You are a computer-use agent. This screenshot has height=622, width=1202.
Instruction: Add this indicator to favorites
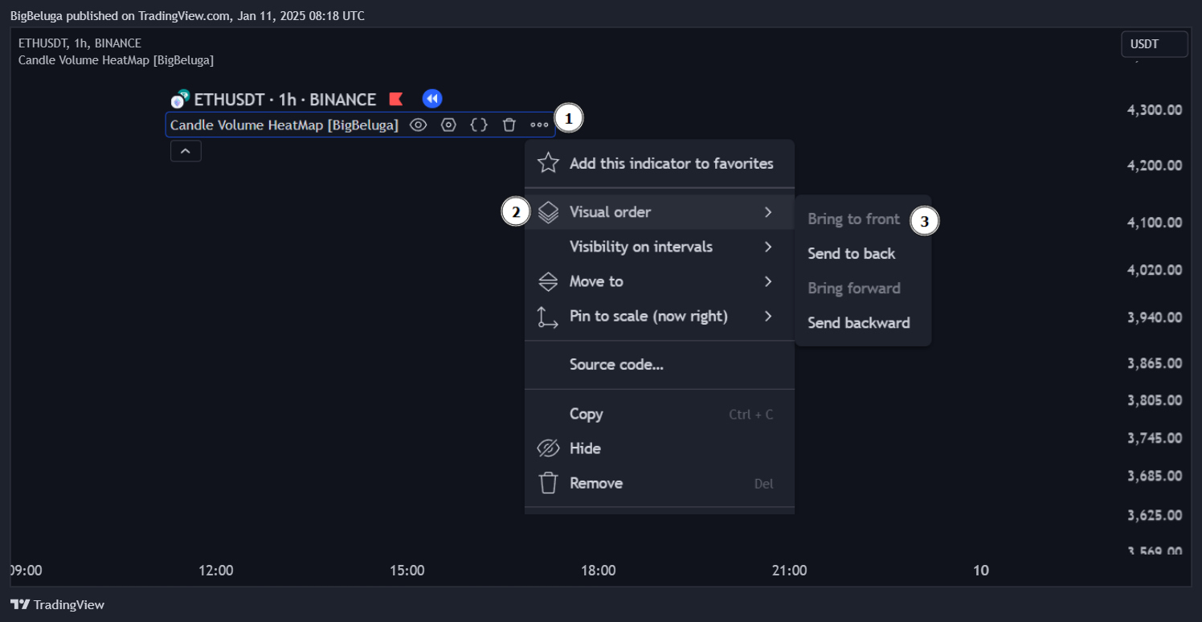tap(660, 163)
